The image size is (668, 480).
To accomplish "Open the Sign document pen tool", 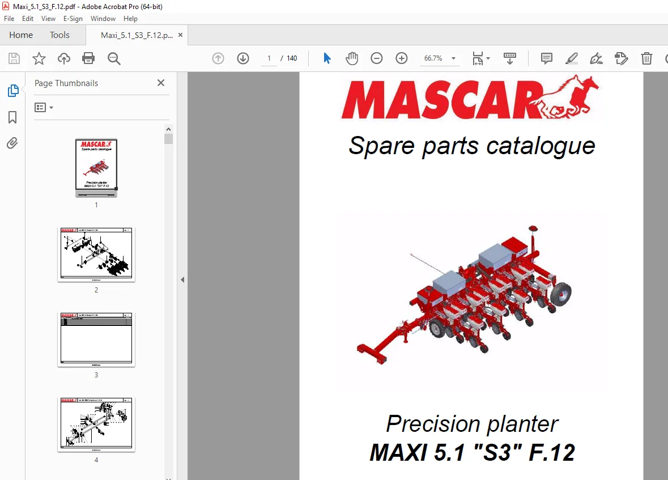I will click(596, 58).
